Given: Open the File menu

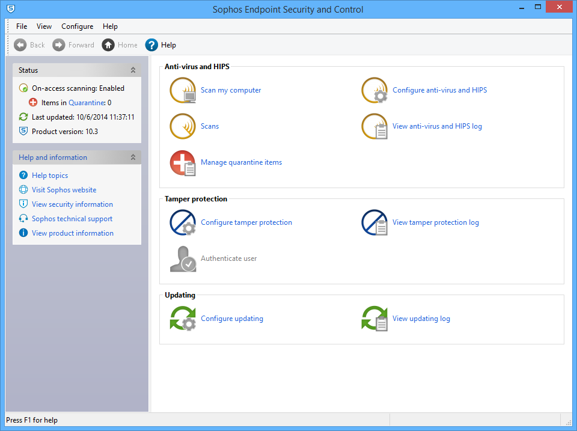Looking at the screenshot, I should (x=22, y=26).
